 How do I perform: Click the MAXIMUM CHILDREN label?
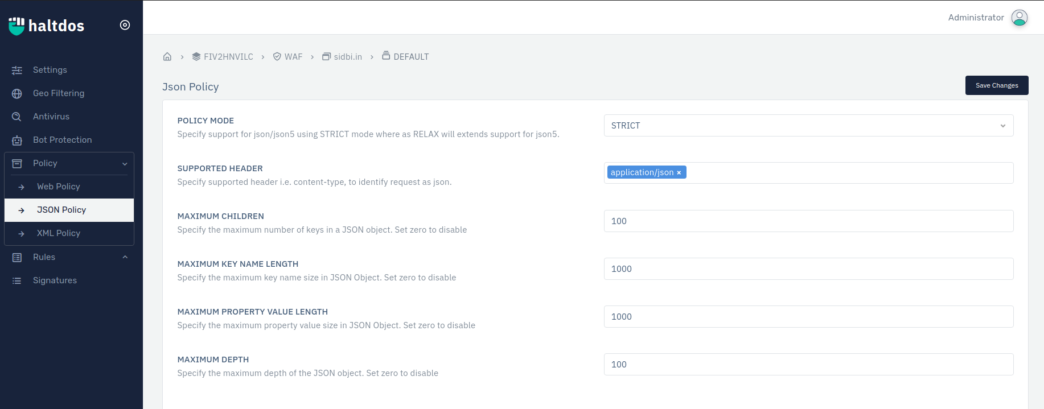pos(220,216)
